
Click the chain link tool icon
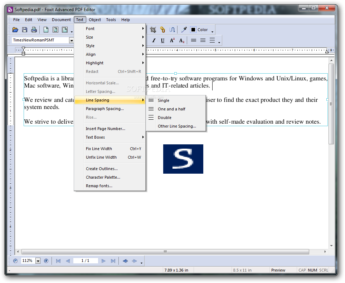162,30
